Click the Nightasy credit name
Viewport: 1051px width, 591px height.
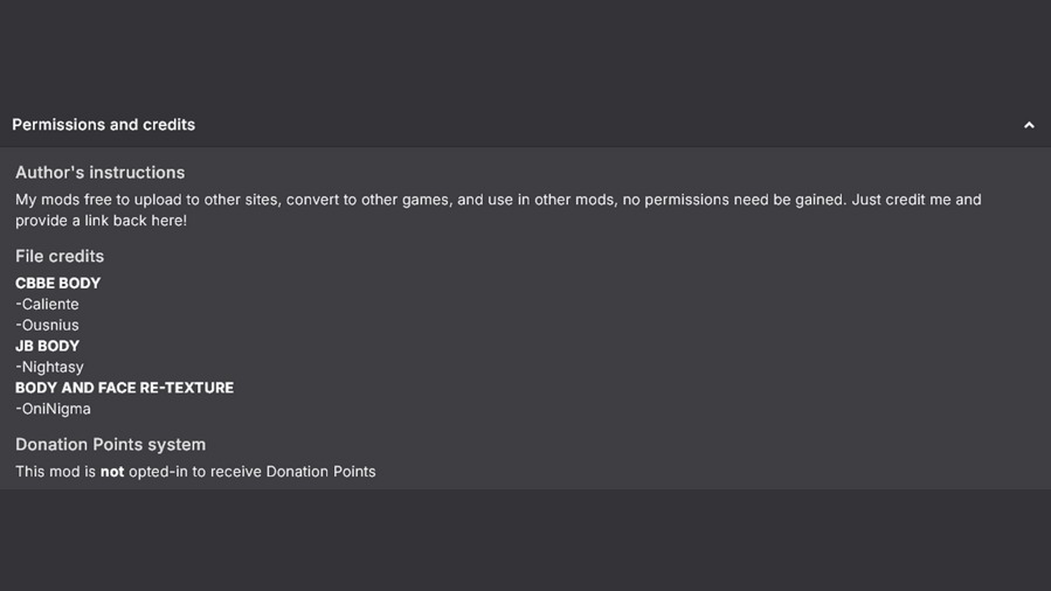(x=52, y=367)
